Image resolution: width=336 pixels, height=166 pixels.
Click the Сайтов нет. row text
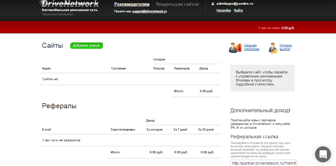coord(50,79)
